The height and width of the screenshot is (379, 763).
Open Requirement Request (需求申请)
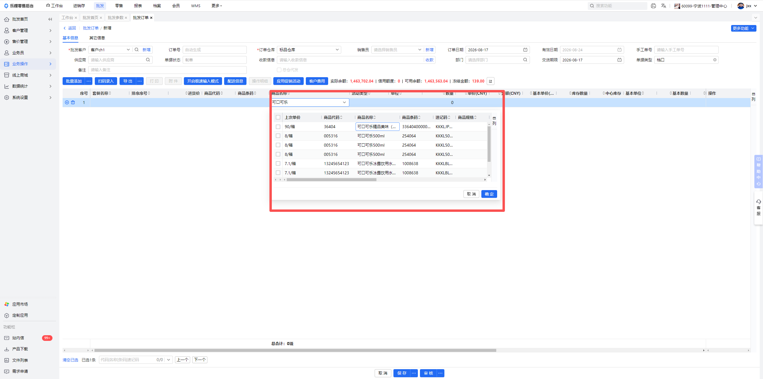(20, 371)
